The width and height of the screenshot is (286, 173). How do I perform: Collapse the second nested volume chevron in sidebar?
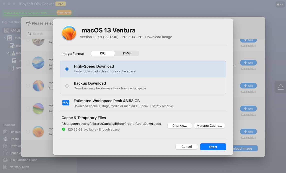(x=8, y=53)
